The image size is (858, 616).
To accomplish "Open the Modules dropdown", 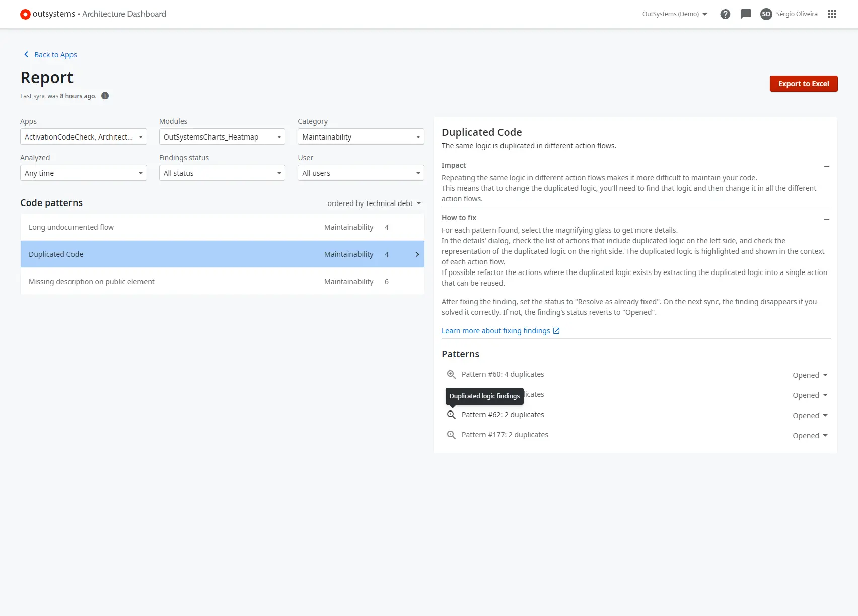I will 222,137.
